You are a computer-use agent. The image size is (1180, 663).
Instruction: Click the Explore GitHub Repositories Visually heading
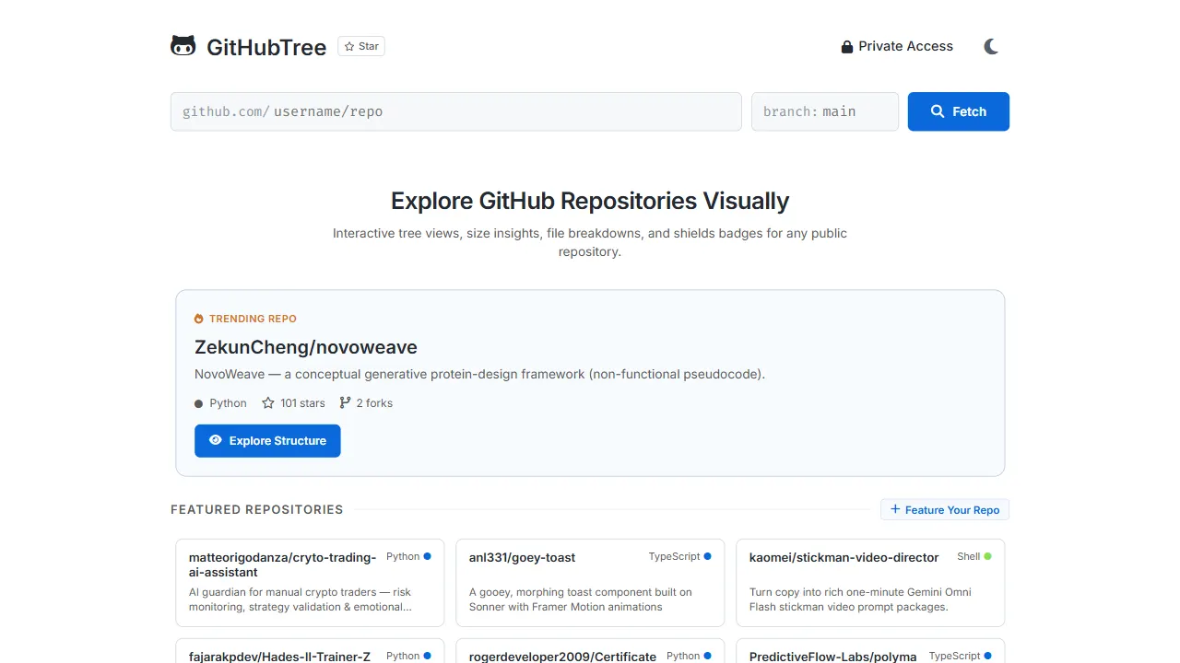pyautogui.click(x=590, y=201)
